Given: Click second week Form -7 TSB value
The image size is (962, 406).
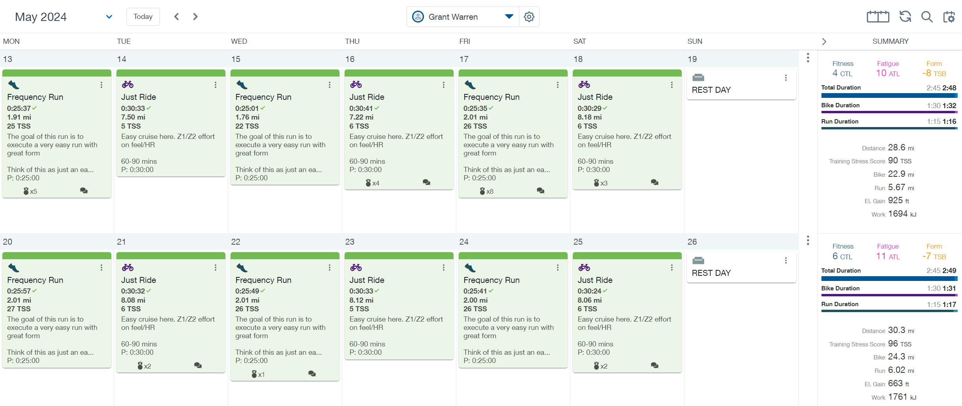Looking at the screenshot, I should [934, 256].
